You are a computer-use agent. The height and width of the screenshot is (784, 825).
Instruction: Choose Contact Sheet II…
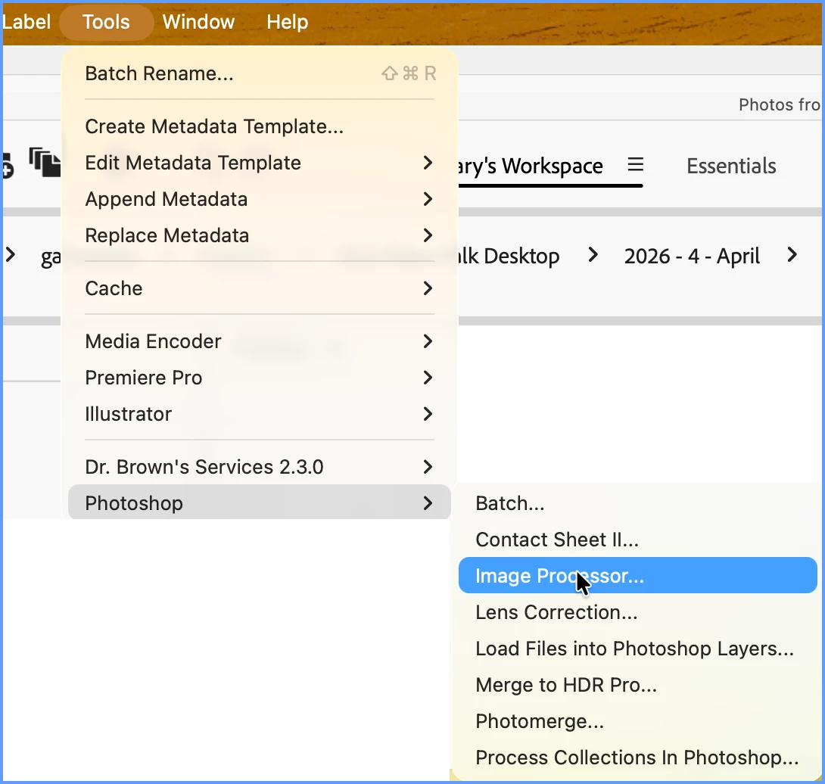pos(638,540)
